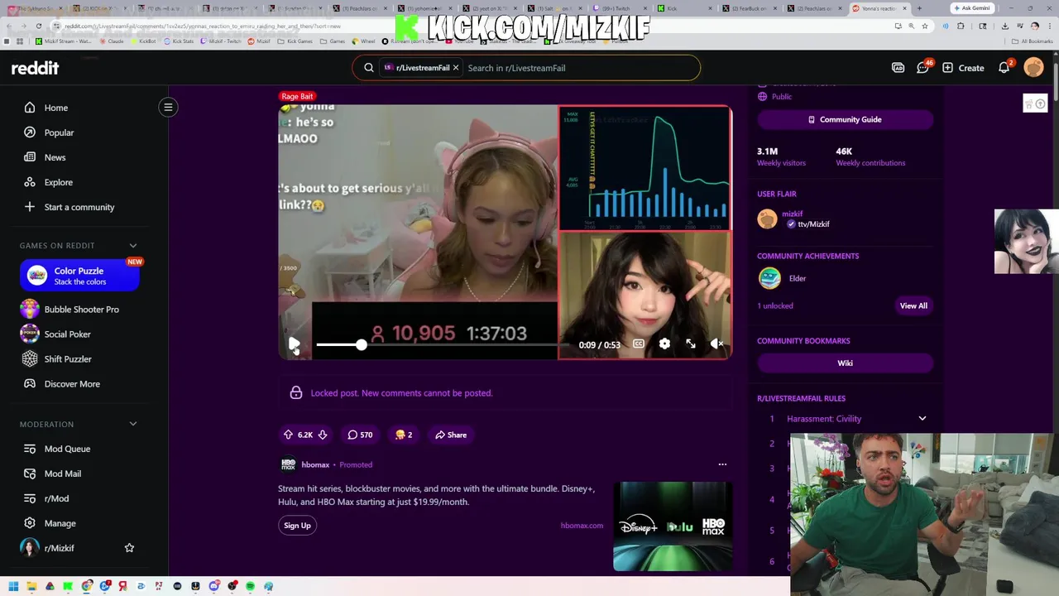
Task: Open r/Mizkif community
Action: (59, 548)
